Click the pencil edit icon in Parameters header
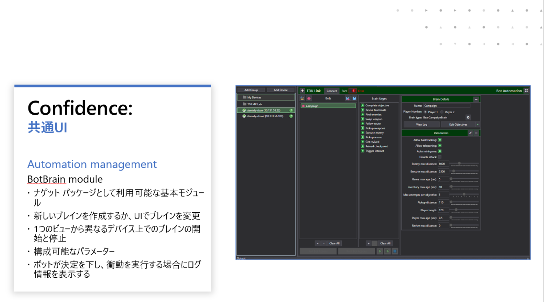The width and height of the screenshot is (544, 302). [x=470, y=133]
